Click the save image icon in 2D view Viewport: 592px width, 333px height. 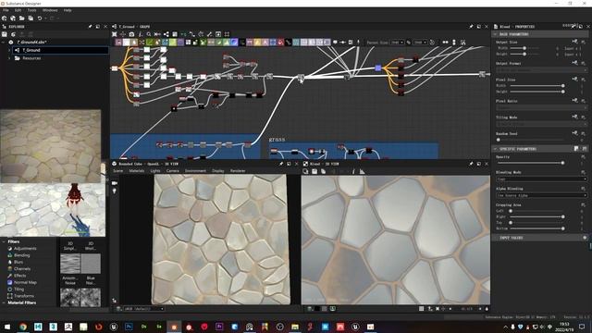[314, 171]
